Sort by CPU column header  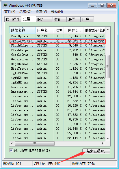[59, 30]
